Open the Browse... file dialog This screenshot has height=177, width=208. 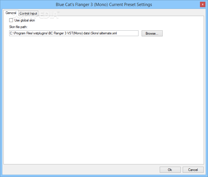click(x=152, y=33)
